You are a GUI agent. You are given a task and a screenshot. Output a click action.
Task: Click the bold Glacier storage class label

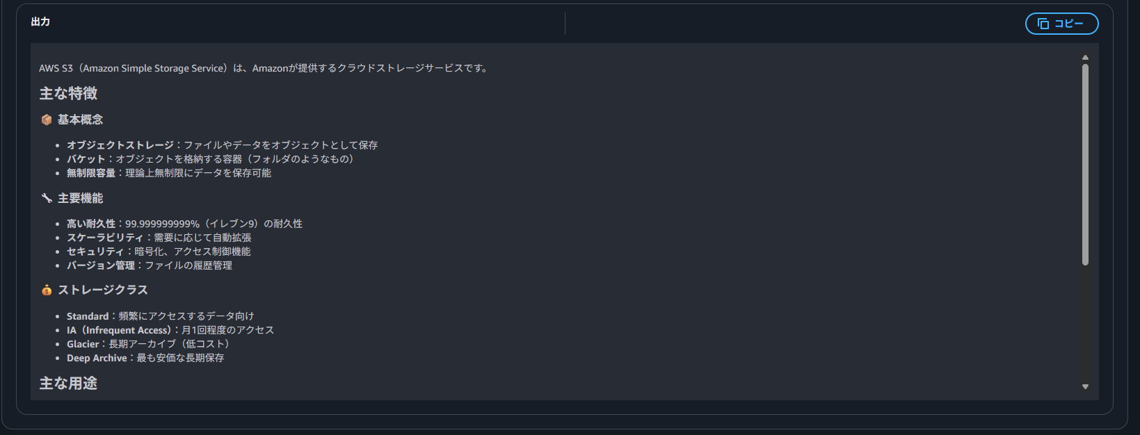[83, 343]
